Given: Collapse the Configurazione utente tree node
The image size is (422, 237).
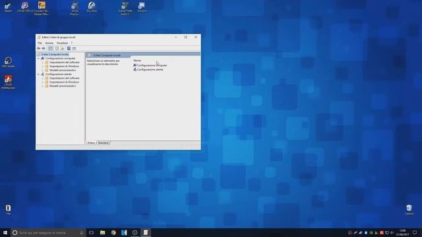Looking at the screenshot, I should click(x=38, y=74).
